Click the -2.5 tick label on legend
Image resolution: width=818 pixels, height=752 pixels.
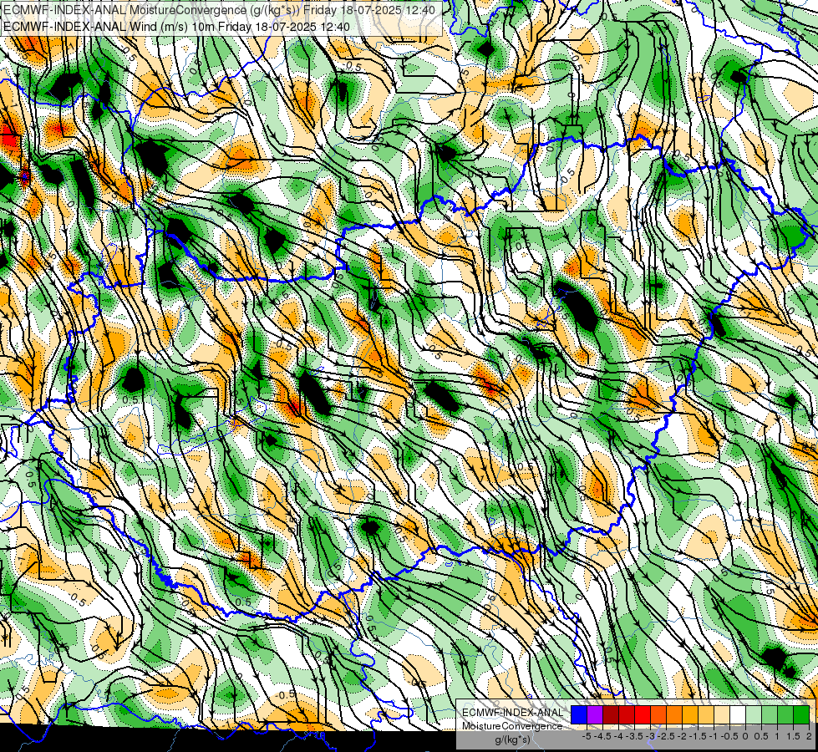[x=666, y=736]
